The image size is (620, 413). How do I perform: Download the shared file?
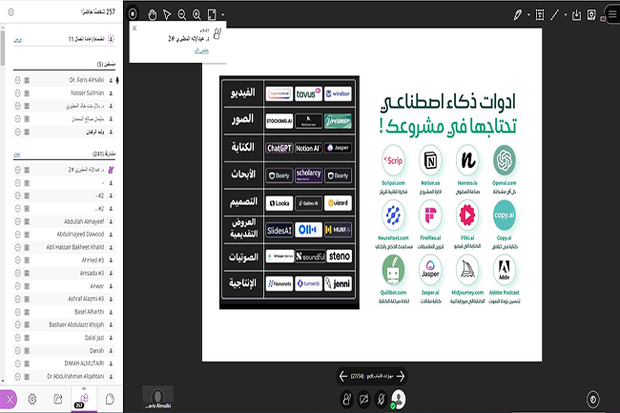pos(576,15)
